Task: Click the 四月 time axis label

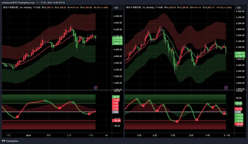Action: (49, 135)
